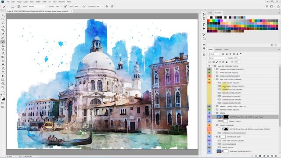Screen dimensions: 281x158
Task: Open the Actions play panel icon
Action: click(x=204, y=29)
